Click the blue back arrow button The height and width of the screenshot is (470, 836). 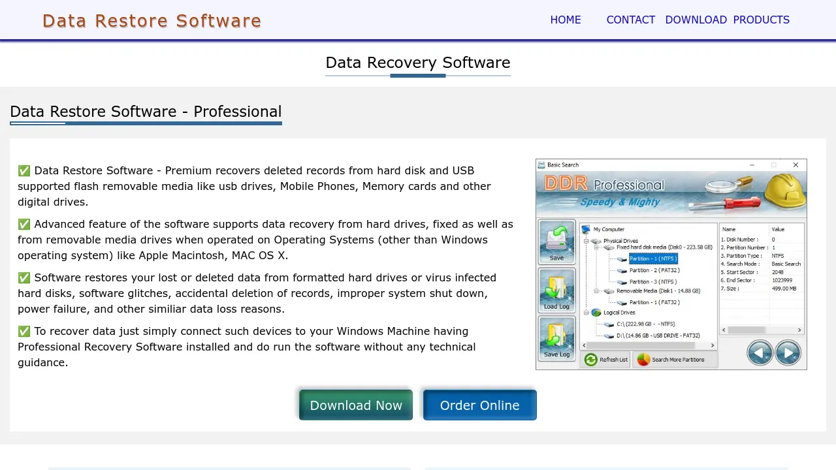(x=760, y=353)
